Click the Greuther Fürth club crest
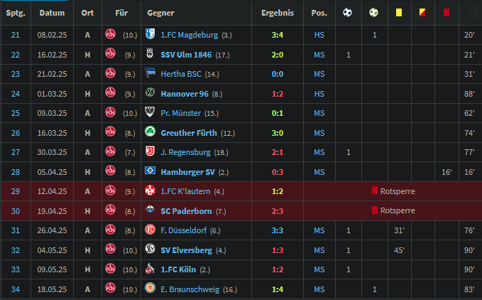Screen dimensions: 482x300 [x=151, y=132]
